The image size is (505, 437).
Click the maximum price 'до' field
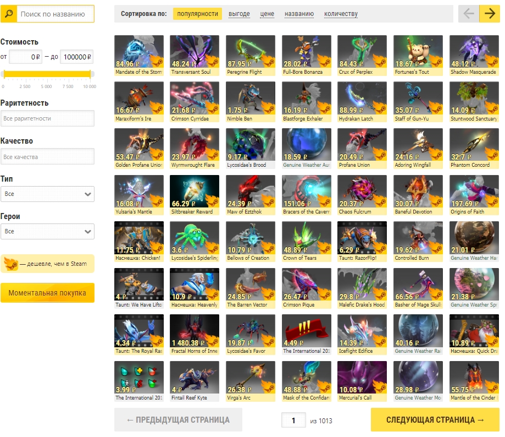coord(76,57)
